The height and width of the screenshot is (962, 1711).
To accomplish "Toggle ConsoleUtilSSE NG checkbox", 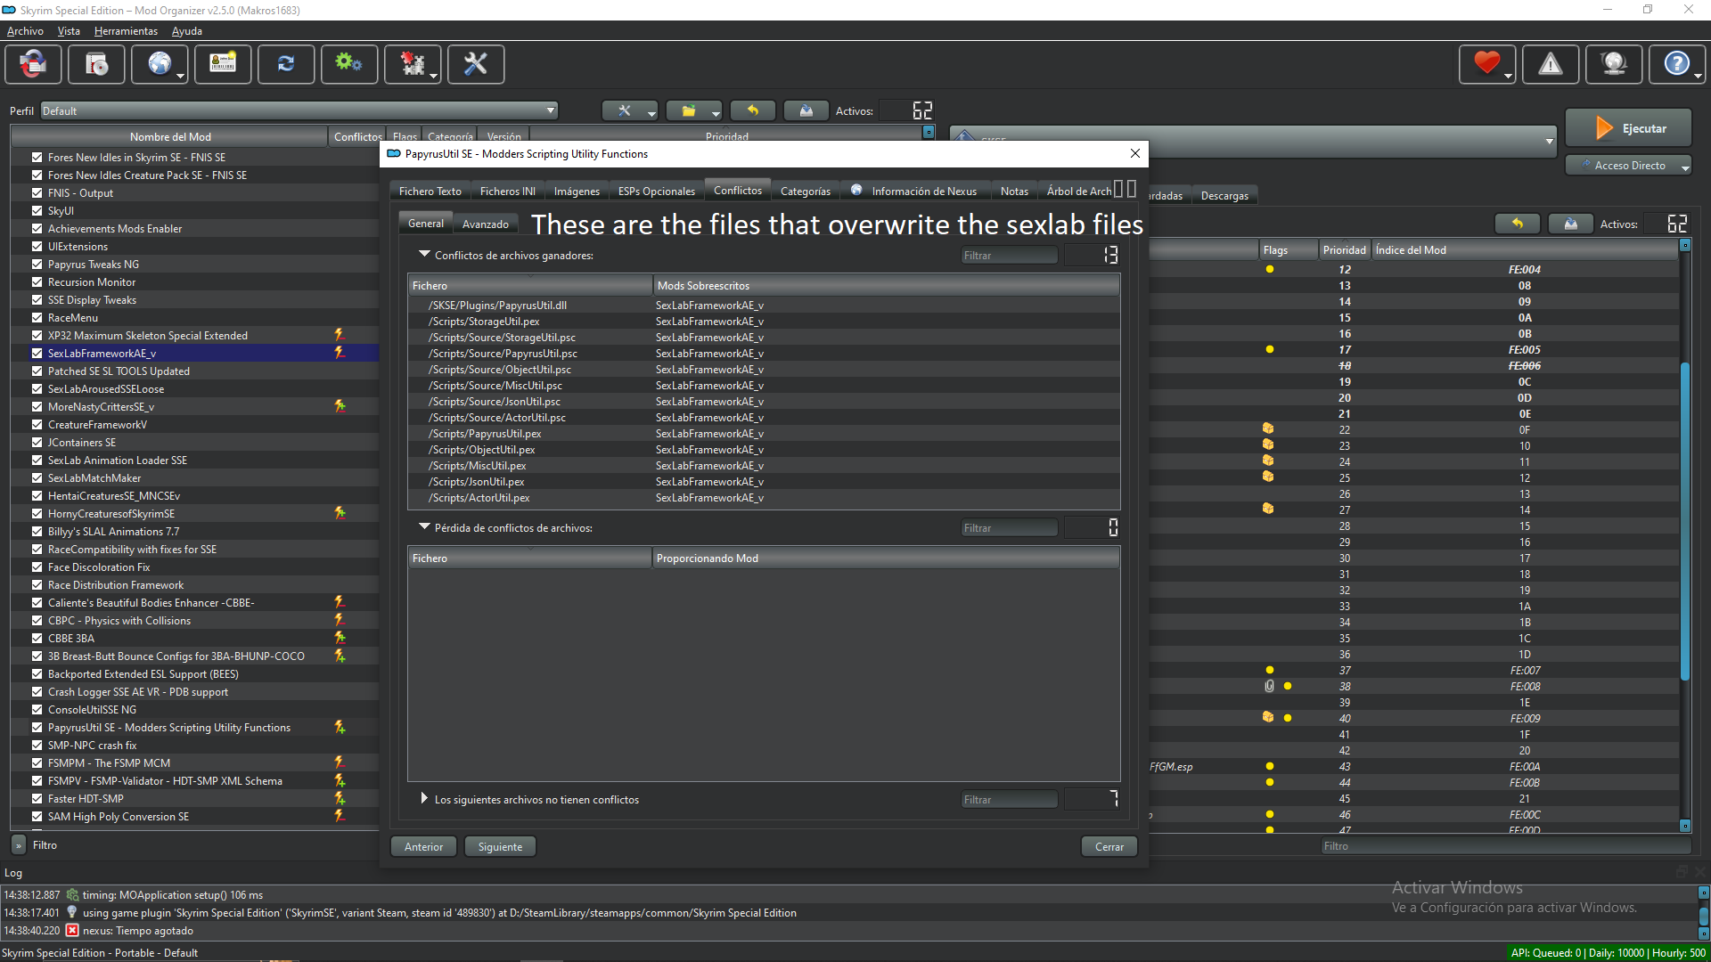I will pos(37,709).
